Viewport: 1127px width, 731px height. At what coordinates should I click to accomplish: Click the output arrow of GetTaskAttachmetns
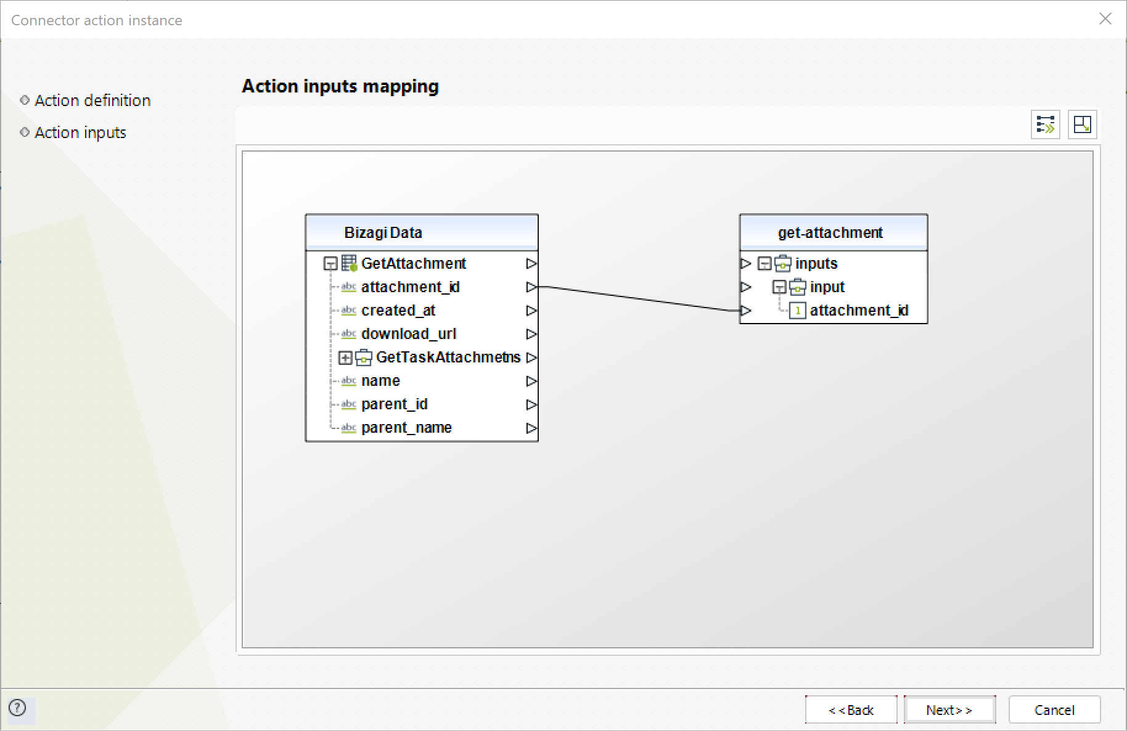531,357
